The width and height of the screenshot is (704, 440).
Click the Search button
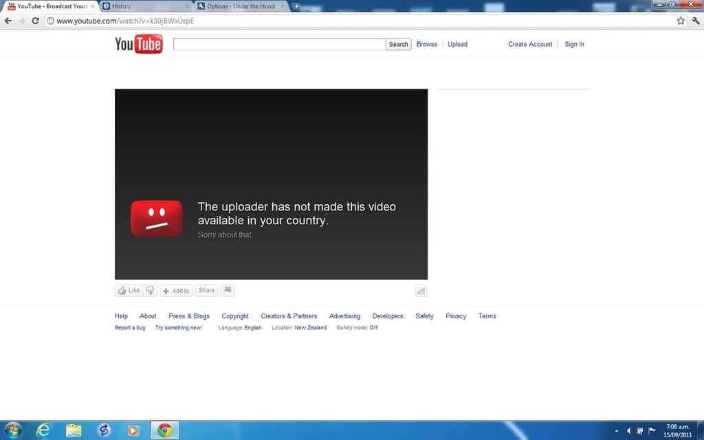[398, 44]
